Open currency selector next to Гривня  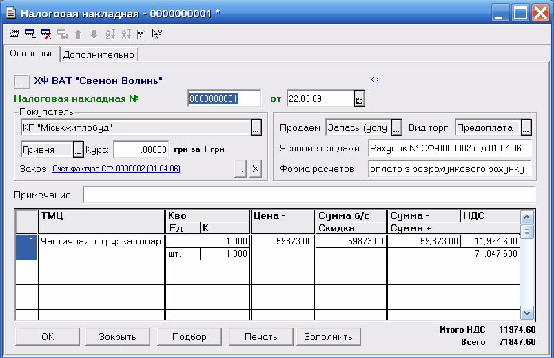[x=78, y=149]
